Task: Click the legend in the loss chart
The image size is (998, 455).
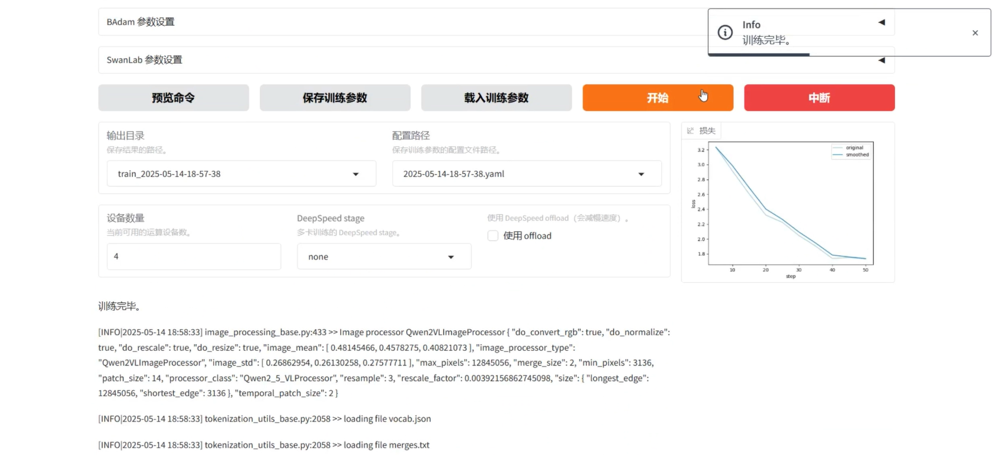Action: [x=851, y=151]
